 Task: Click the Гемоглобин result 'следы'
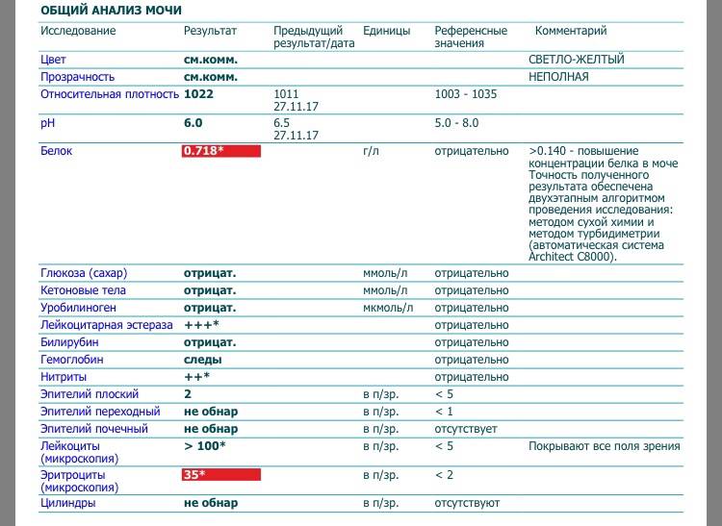coord(203,360)
